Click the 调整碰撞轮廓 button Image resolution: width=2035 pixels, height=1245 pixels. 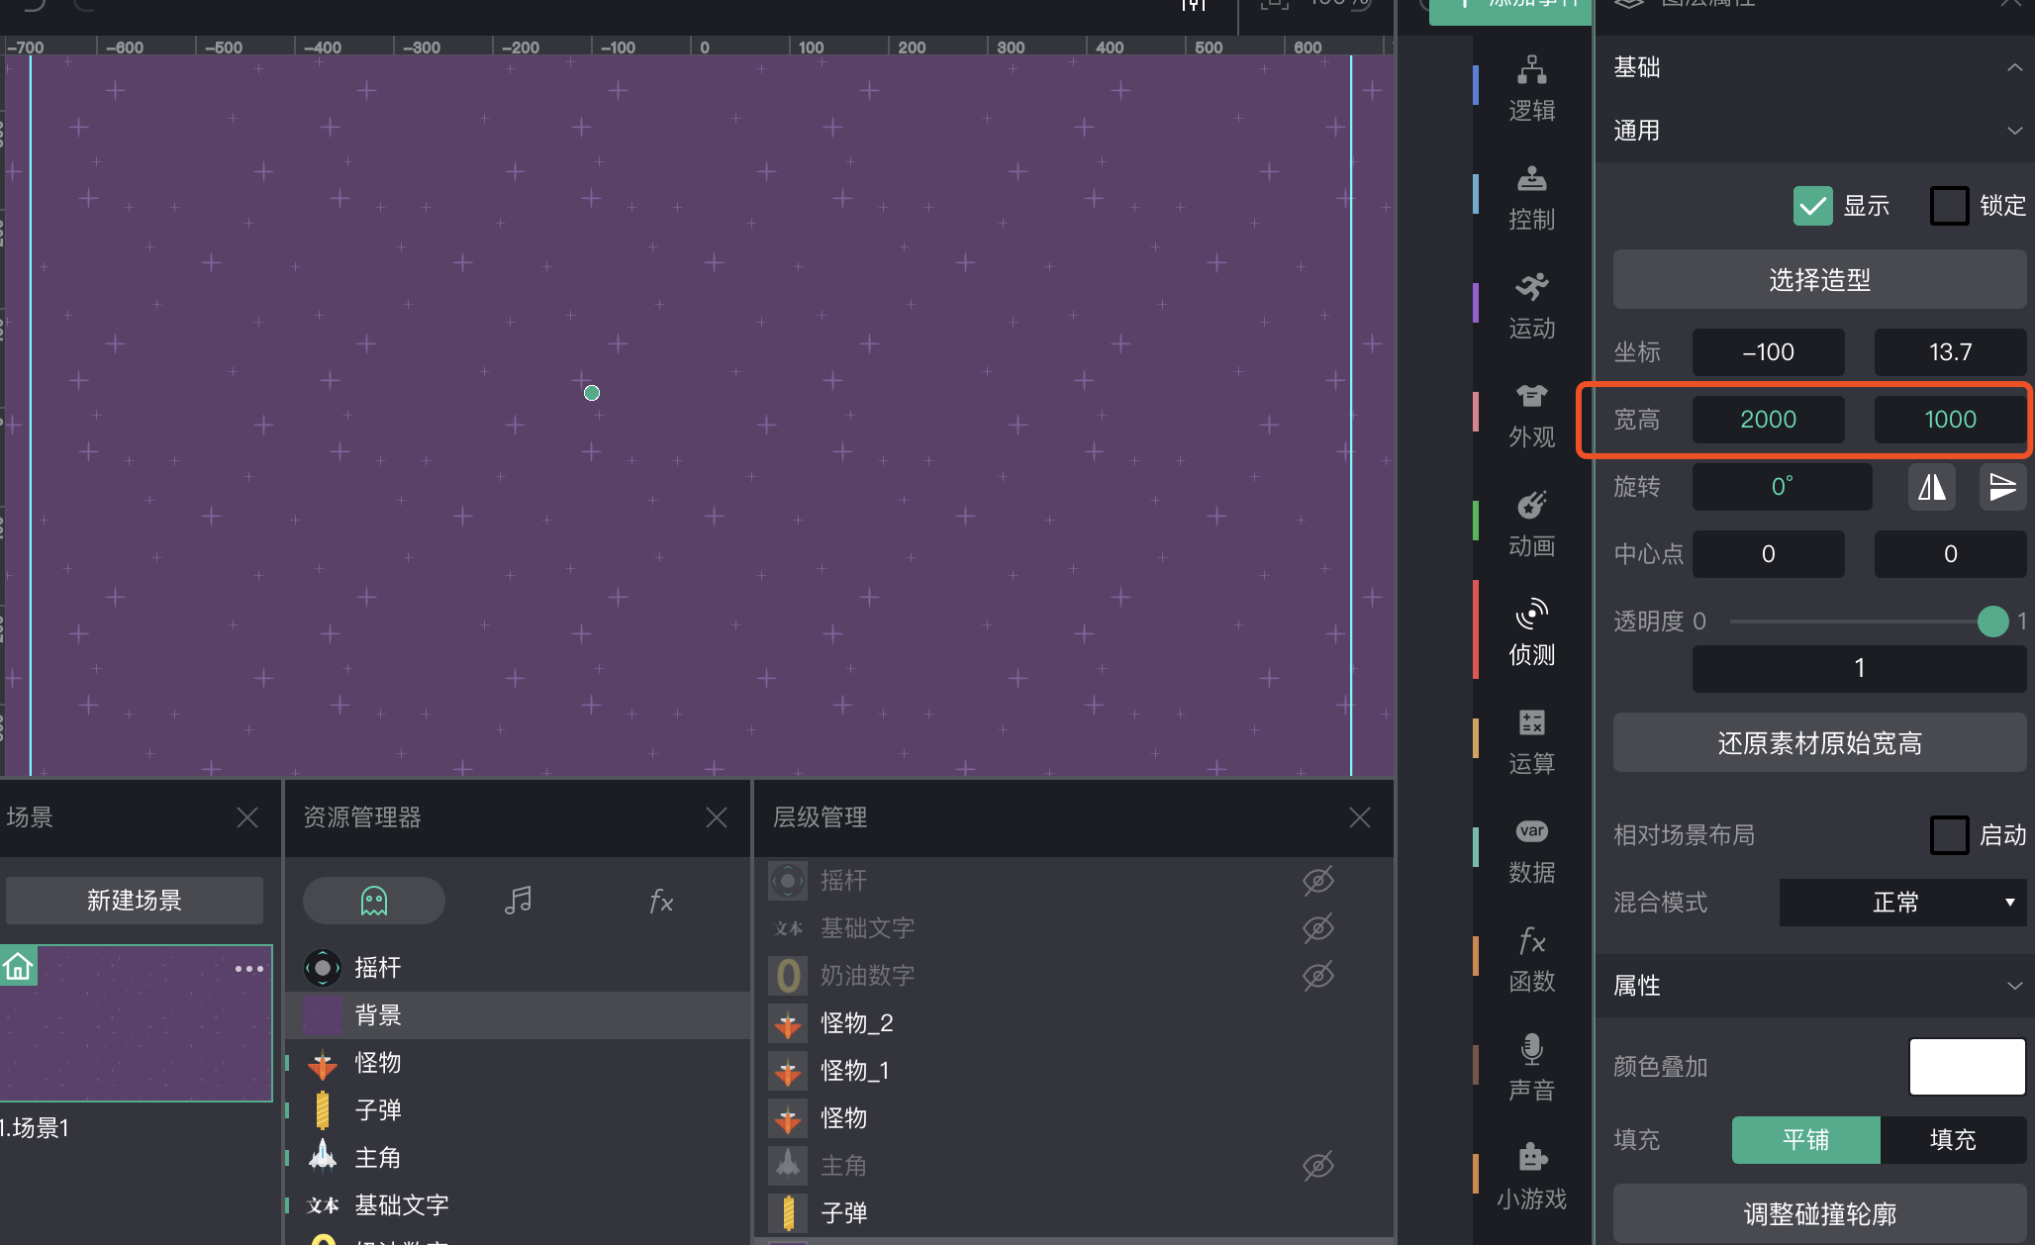[x=1819, y=1213]
